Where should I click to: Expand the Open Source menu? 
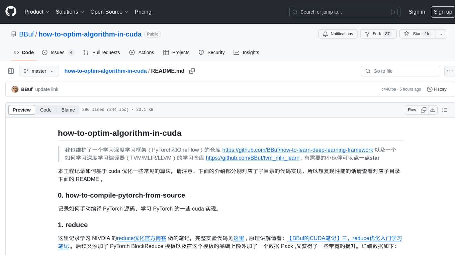tap(109, 12)
